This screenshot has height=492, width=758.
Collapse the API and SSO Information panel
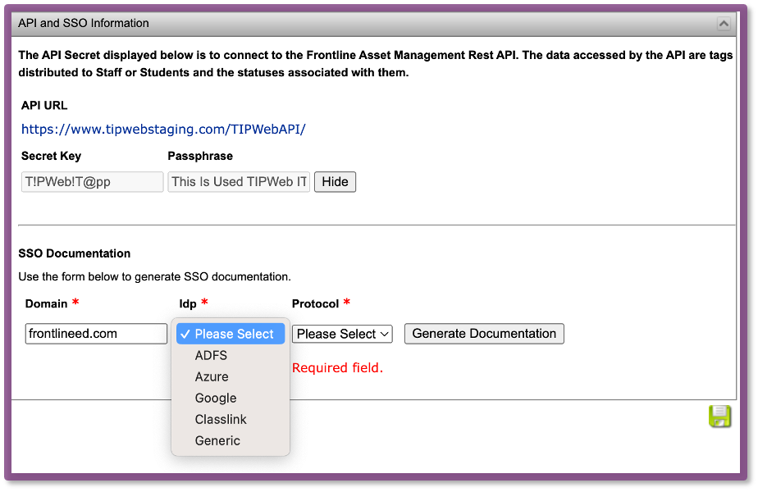point(724,23)
